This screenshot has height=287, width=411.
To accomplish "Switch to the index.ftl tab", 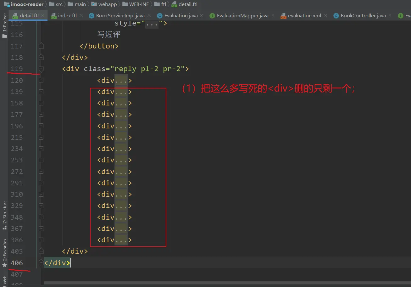I will pos(67,15).
